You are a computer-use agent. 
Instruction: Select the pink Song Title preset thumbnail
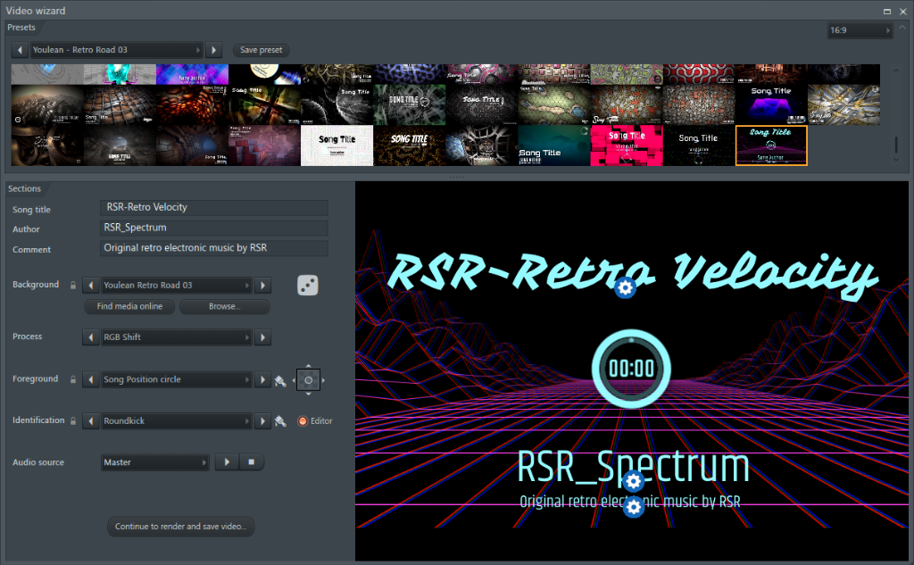(x=627, y=145)
